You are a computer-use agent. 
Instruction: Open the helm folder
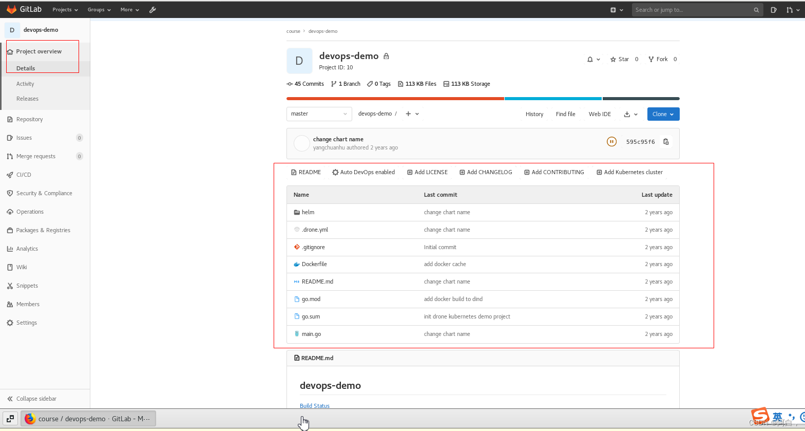coord(308,212)
